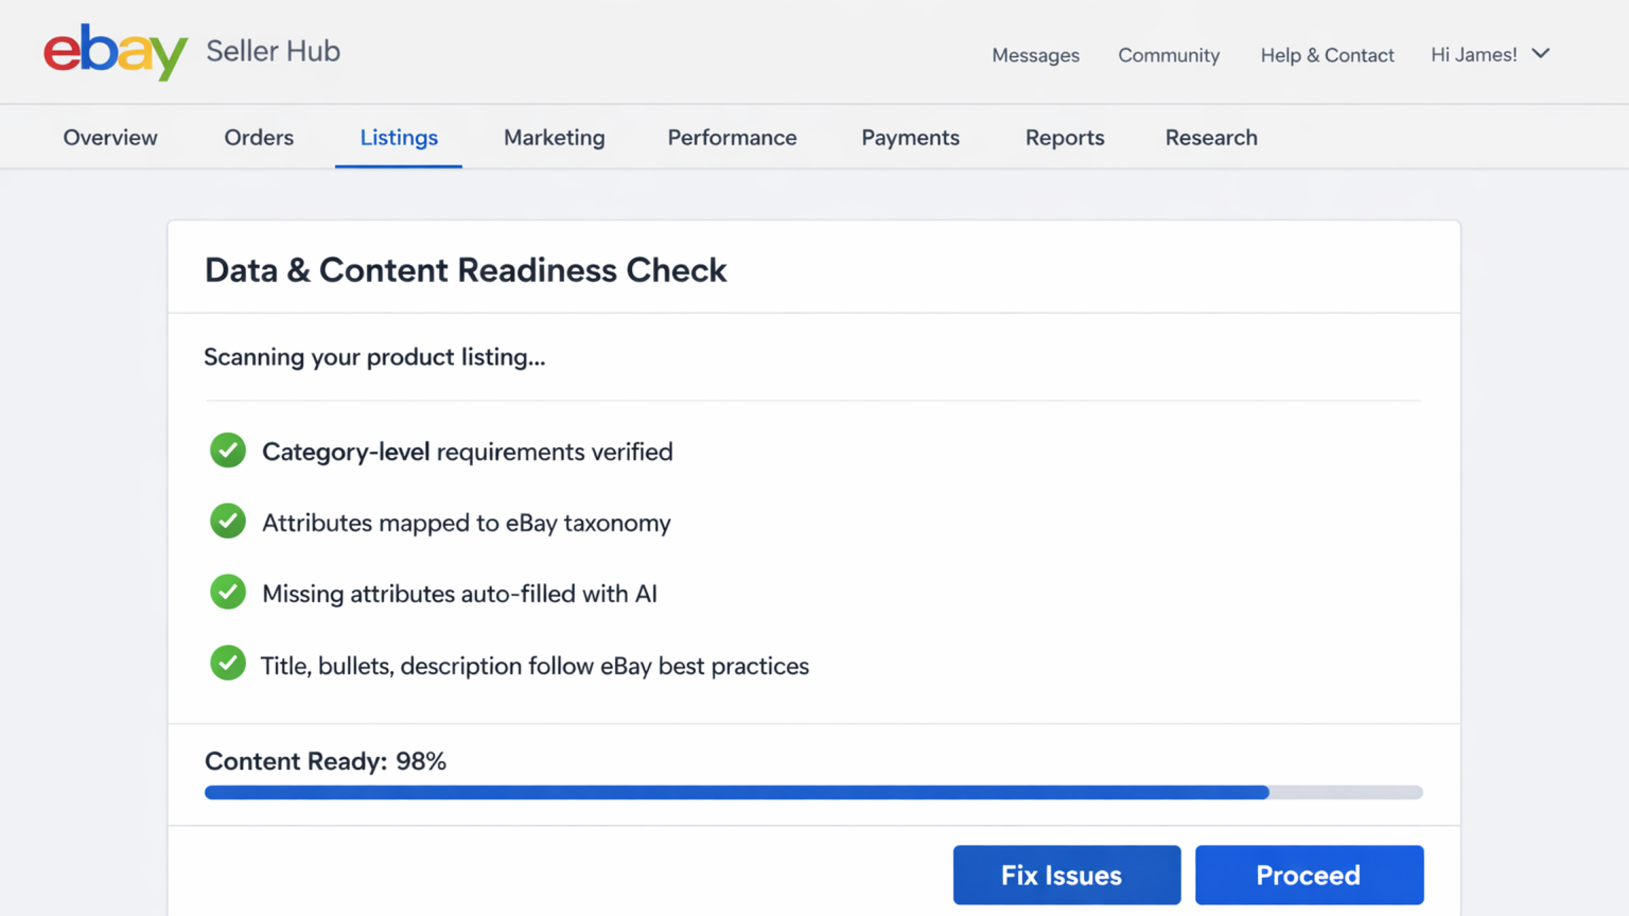Click check icon beside Missing attributes auto-filled

228,592
